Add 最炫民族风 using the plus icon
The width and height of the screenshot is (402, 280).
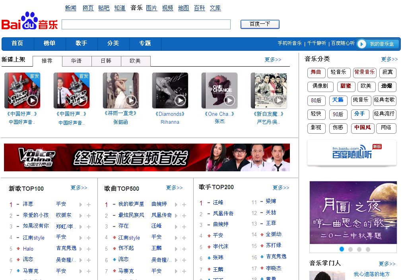coord(184,216)
